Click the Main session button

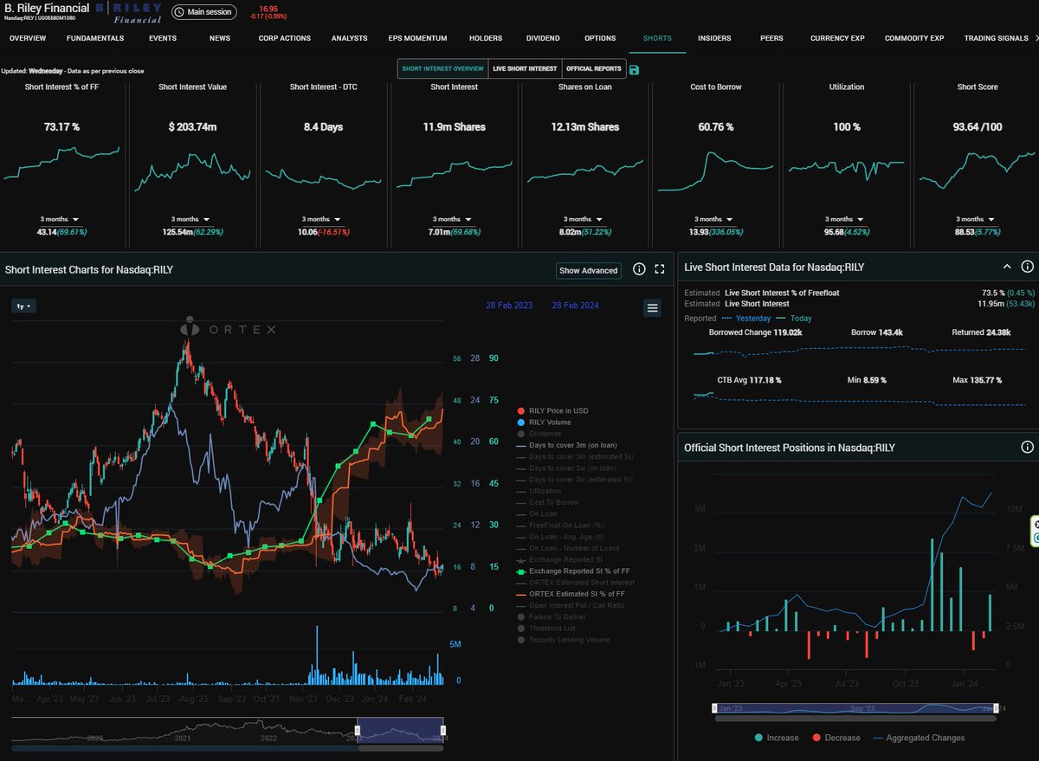click(203, 12)
